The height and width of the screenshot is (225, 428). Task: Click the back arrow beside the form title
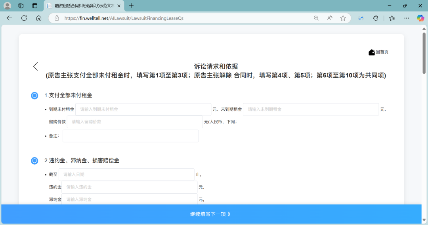click(x=35, y=66)
